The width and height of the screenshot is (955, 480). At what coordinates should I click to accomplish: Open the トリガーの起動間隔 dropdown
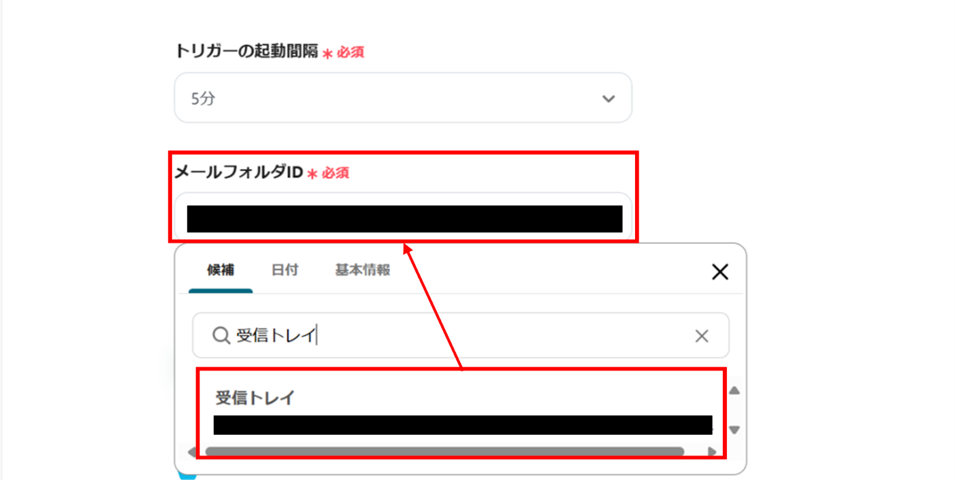[403, 98]
